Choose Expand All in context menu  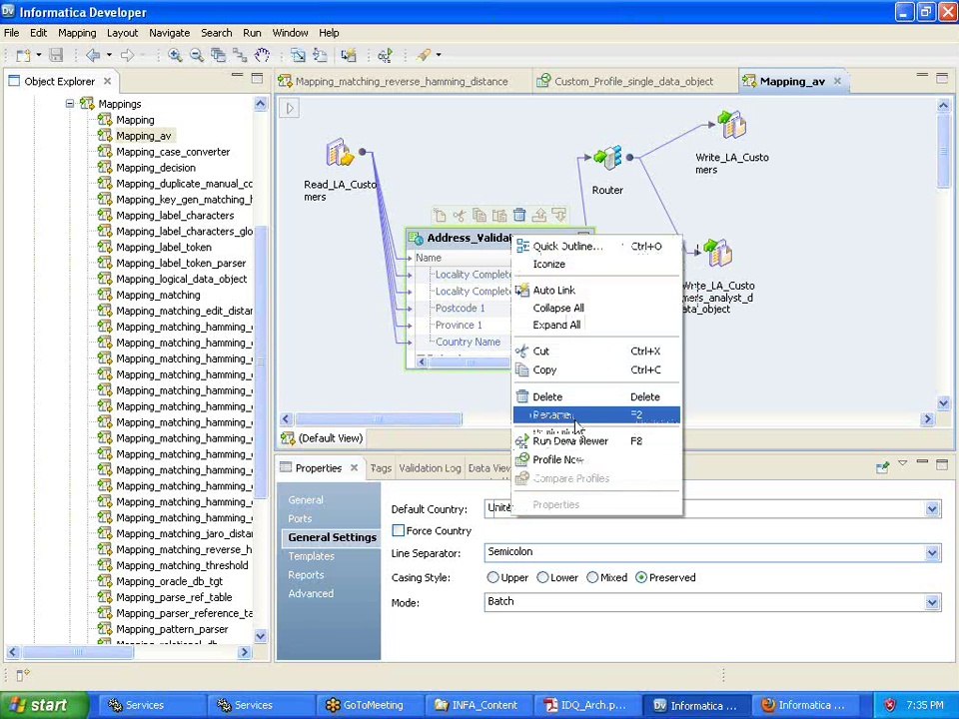[596, 326]
